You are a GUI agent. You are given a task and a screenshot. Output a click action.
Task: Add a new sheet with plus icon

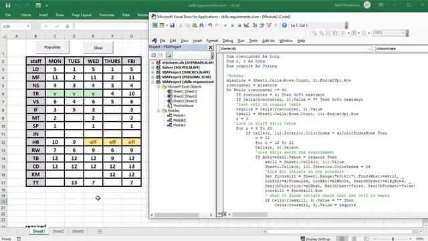[100, 232]
